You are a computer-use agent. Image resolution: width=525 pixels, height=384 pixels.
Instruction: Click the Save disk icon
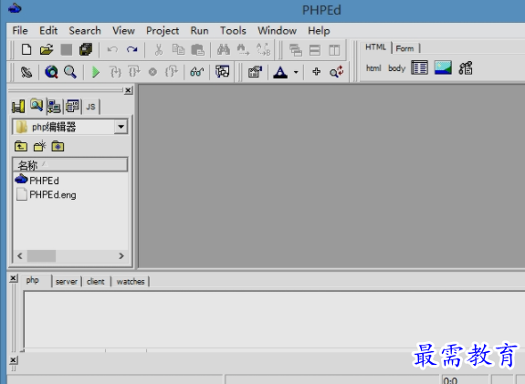(67, 50)
